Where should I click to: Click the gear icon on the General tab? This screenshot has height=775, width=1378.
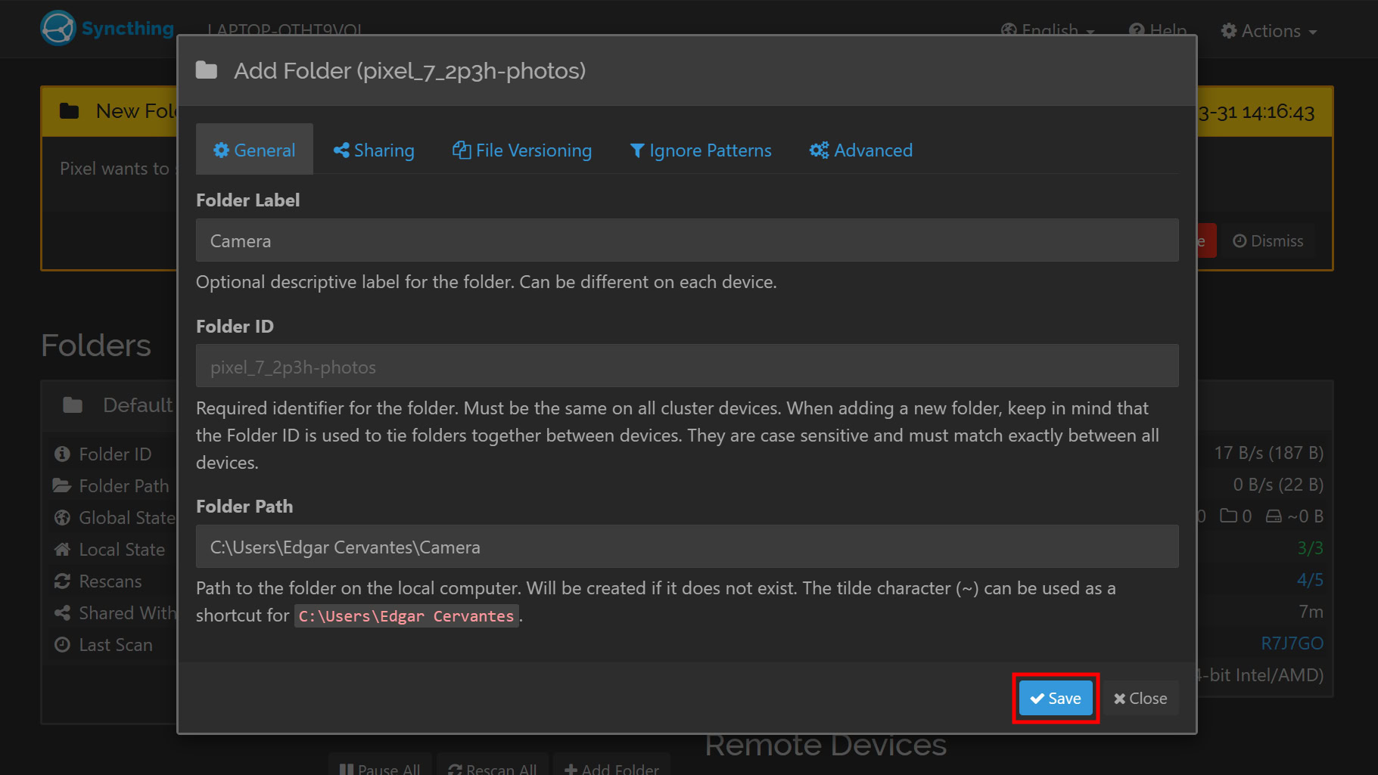click(221, 150)
